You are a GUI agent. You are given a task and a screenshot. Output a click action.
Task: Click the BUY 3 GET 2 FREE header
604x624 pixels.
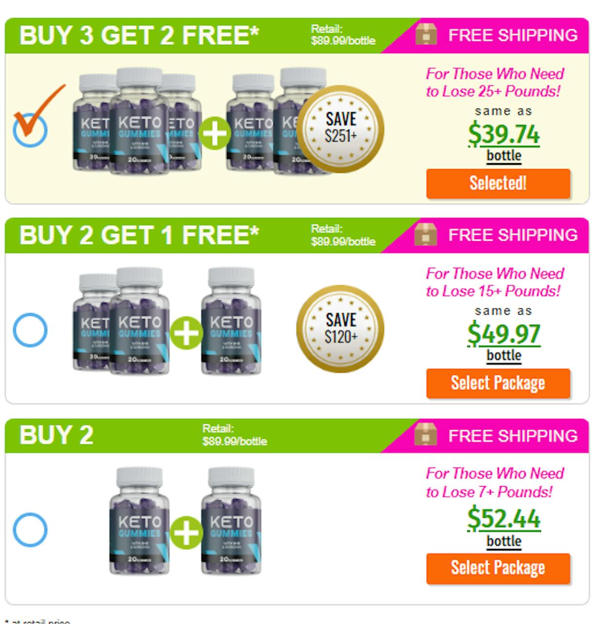139,36
